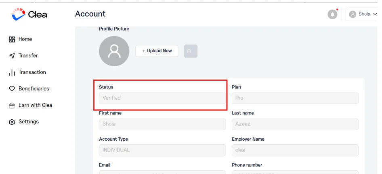Click the profile picture placeholder

114,51
